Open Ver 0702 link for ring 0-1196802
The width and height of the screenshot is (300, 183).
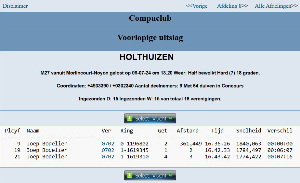[x=108, y=144]
